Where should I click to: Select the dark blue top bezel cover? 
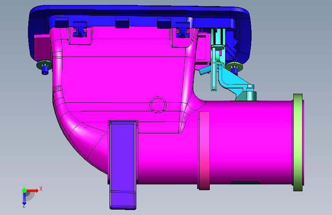tap(140, 13)
